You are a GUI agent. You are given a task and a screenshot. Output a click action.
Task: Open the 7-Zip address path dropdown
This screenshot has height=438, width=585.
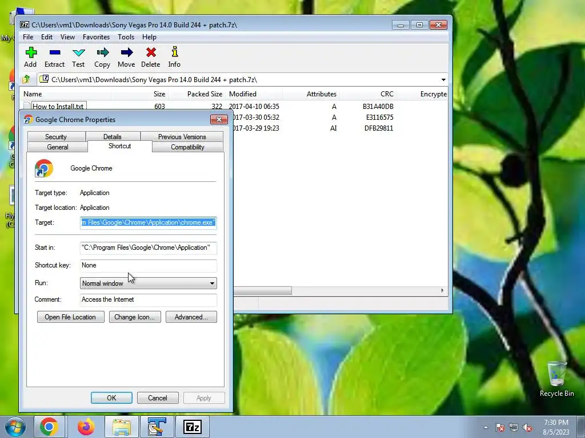tap(443, 80)
